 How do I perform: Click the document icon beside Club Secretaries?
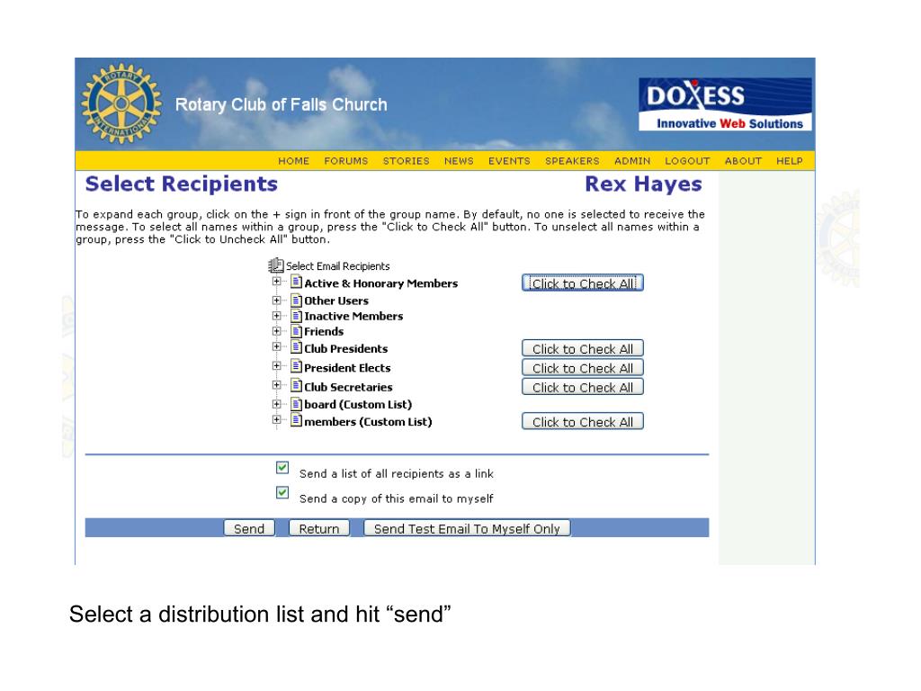tap(297, 386)
